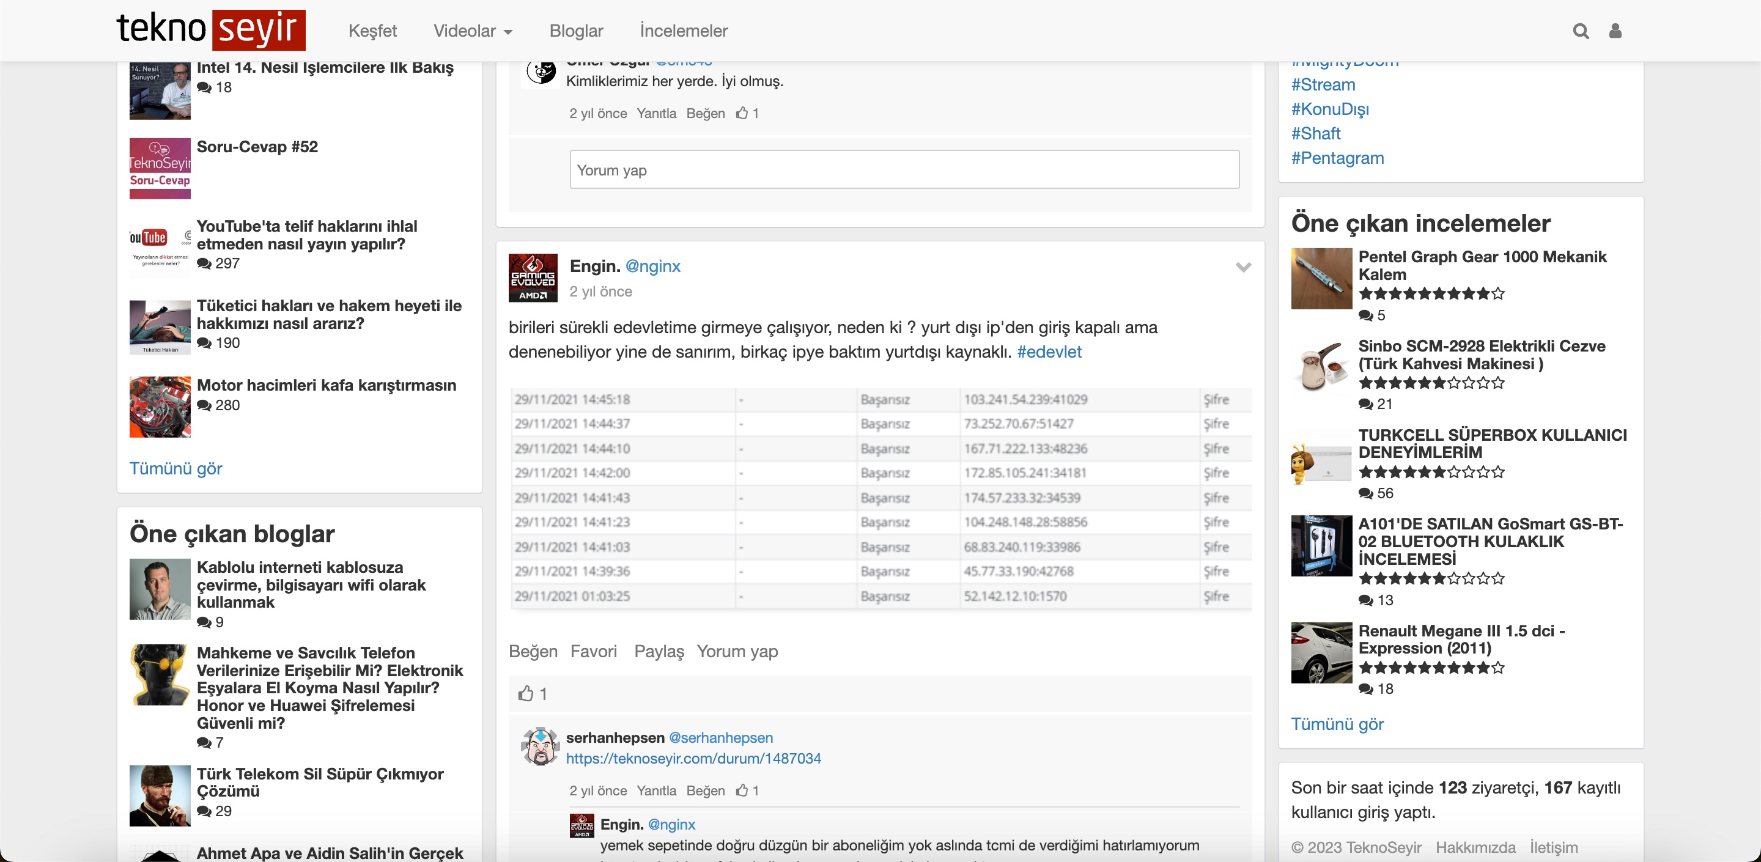Viewport: 1761px width, 862px height.
Task: Open the Bloglar menu item
Action: click(x=576, y=31)
